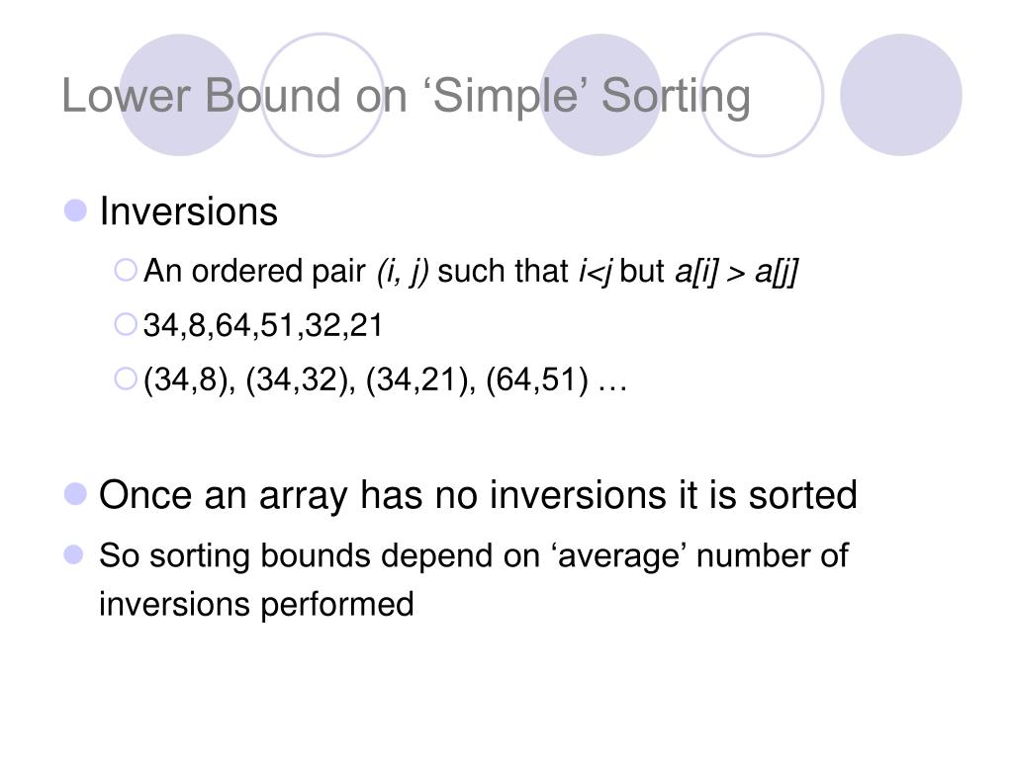
Task: Click the words 'inversions performed'
Action: coord(256,605)
